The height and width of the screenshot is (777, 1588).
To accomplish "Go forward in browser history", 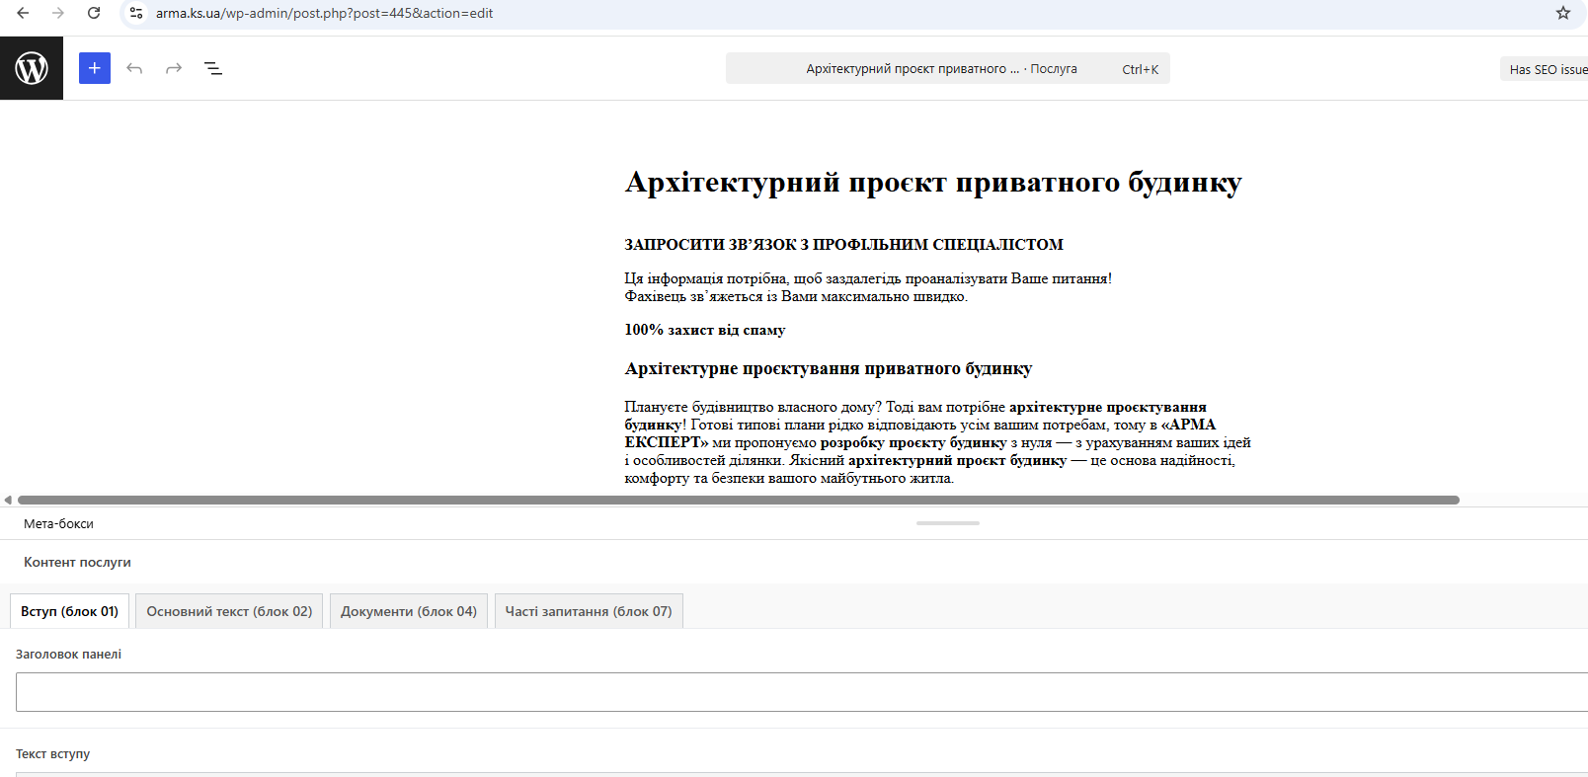I will pyautogui.click(x=58, y=13).
